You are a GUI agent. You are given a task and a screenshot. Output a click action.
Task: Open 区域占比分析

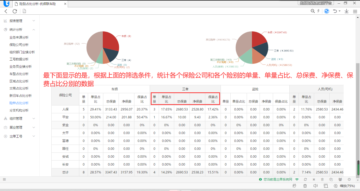pyautogui.click(x=19, y=81)
